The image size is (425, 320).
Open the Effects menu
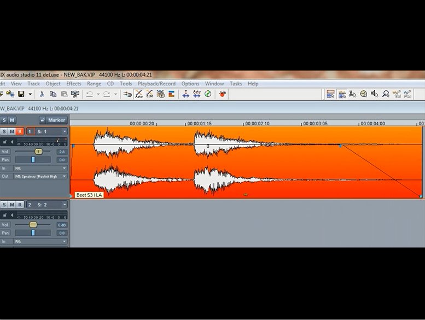coord(74,84)
